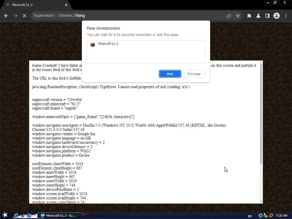Go back to the previous page
The height and width of the screenshot is (219, 292).
(x=6, y=16)
